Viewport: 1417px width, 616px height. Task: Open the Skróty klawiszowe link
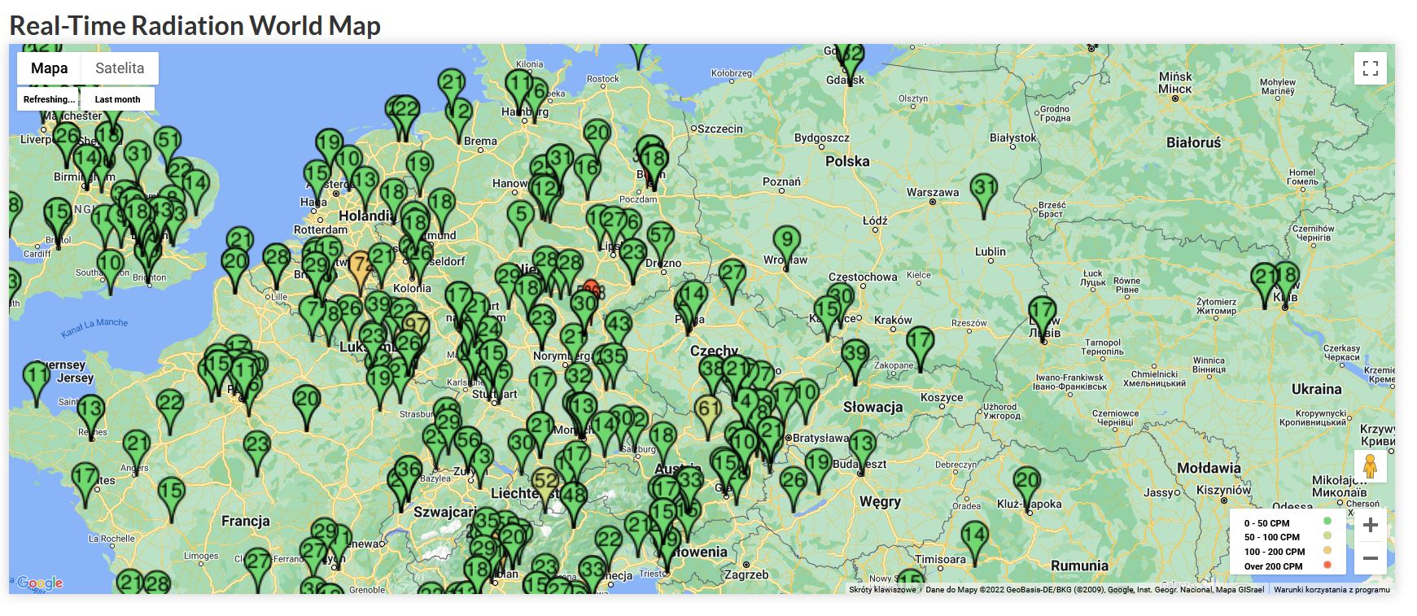(881, 589)
